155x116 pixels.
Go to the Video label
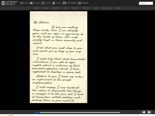coord(48,3)
